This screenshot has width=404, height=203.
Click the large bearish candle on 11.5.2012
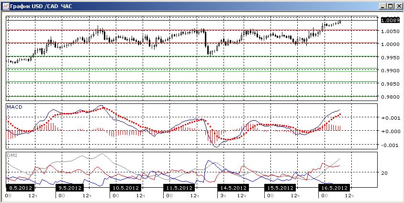tap(206, 39)
